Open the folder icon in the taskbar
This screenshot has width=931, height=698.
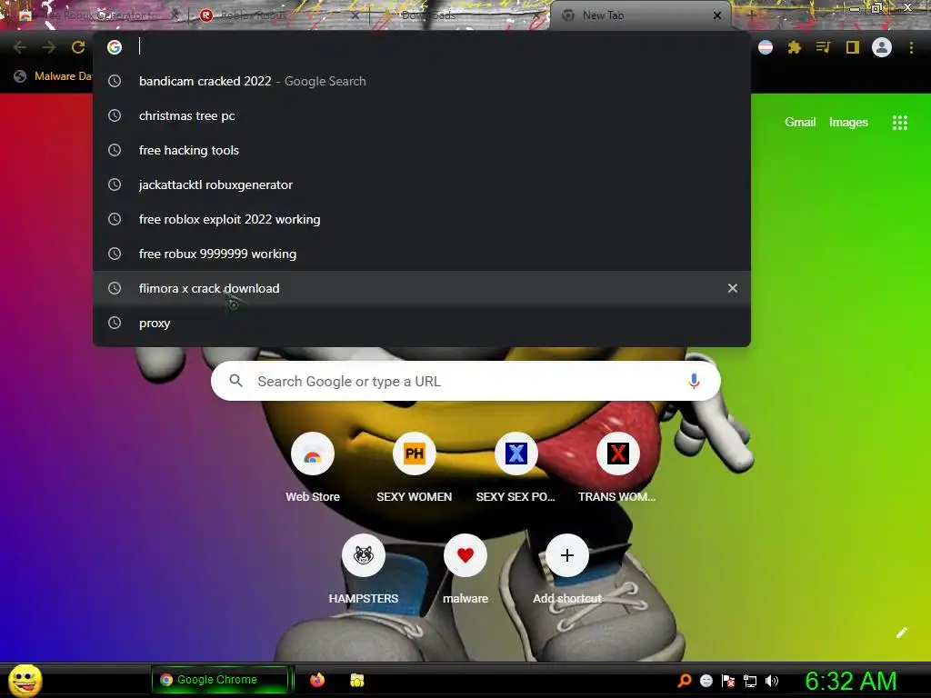356,680
